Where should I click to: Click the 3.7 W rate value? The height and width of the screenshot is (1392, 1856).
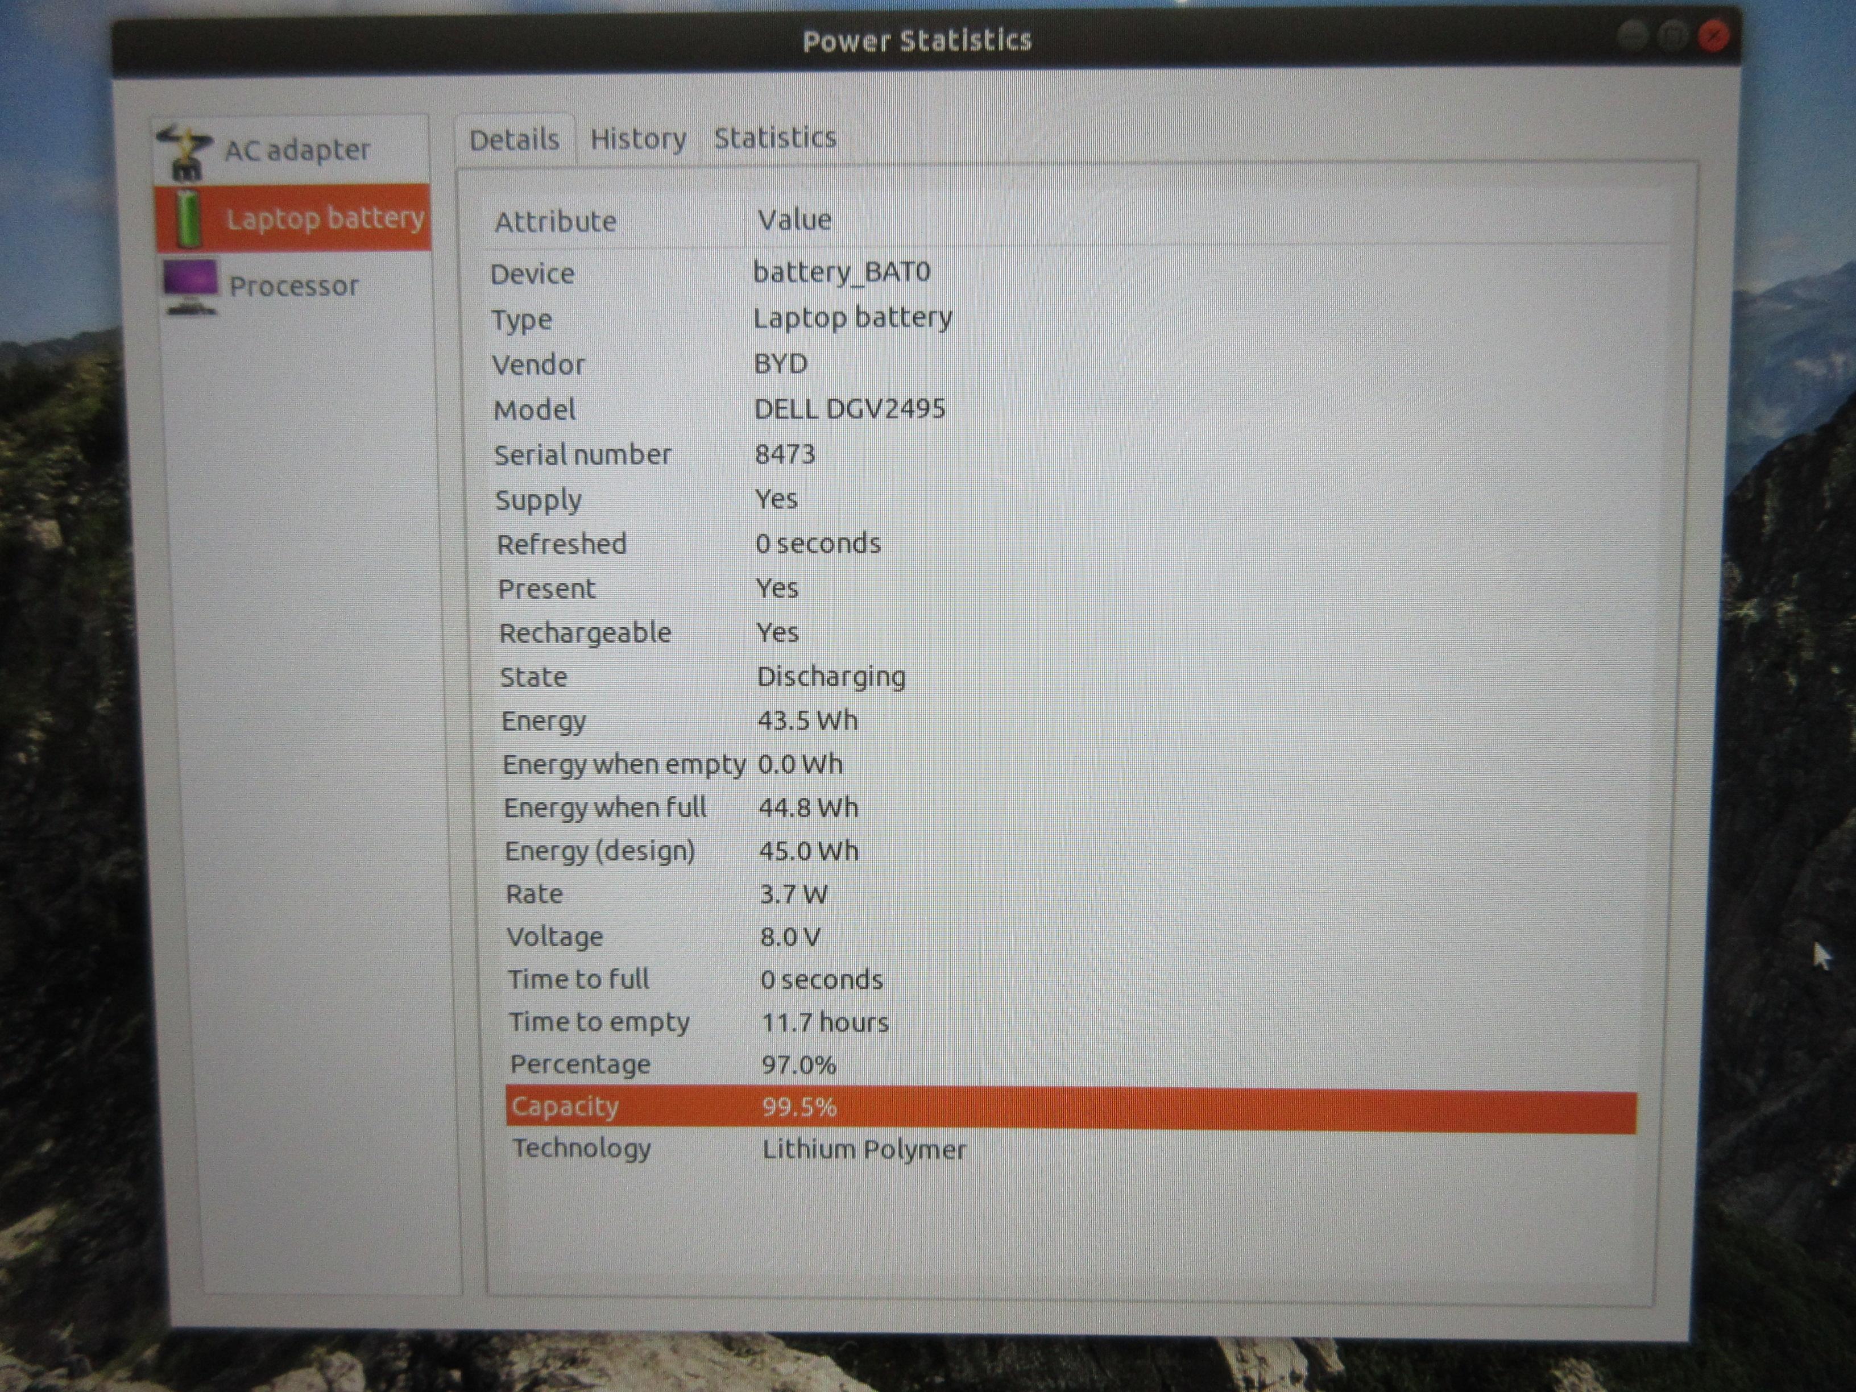(793, 894)
